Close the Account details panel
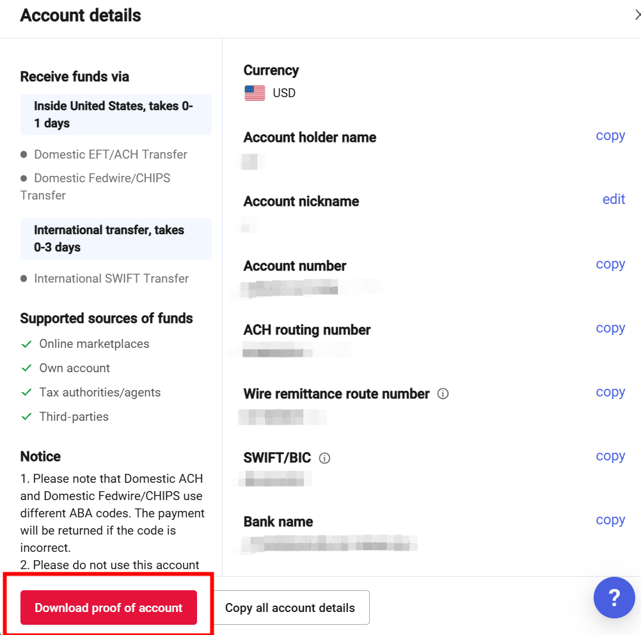641x635 pixels. pos(637,15)
